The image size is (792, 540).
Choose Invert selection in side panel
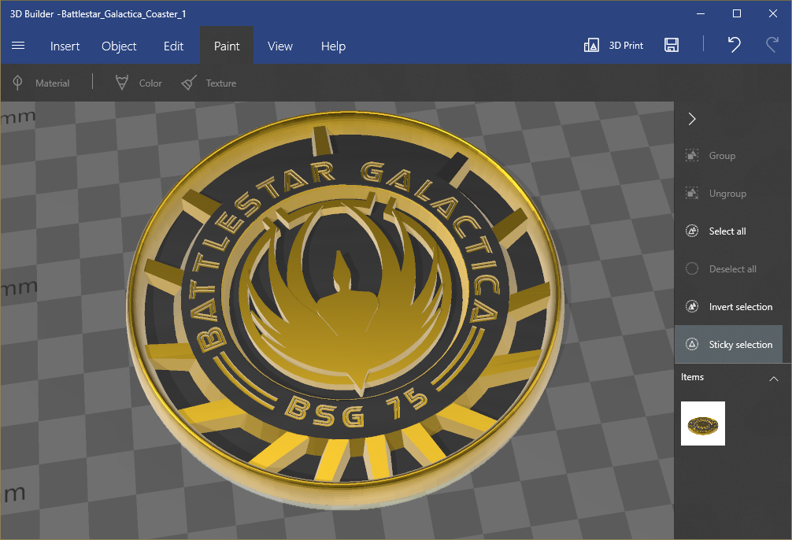[741, 307]
